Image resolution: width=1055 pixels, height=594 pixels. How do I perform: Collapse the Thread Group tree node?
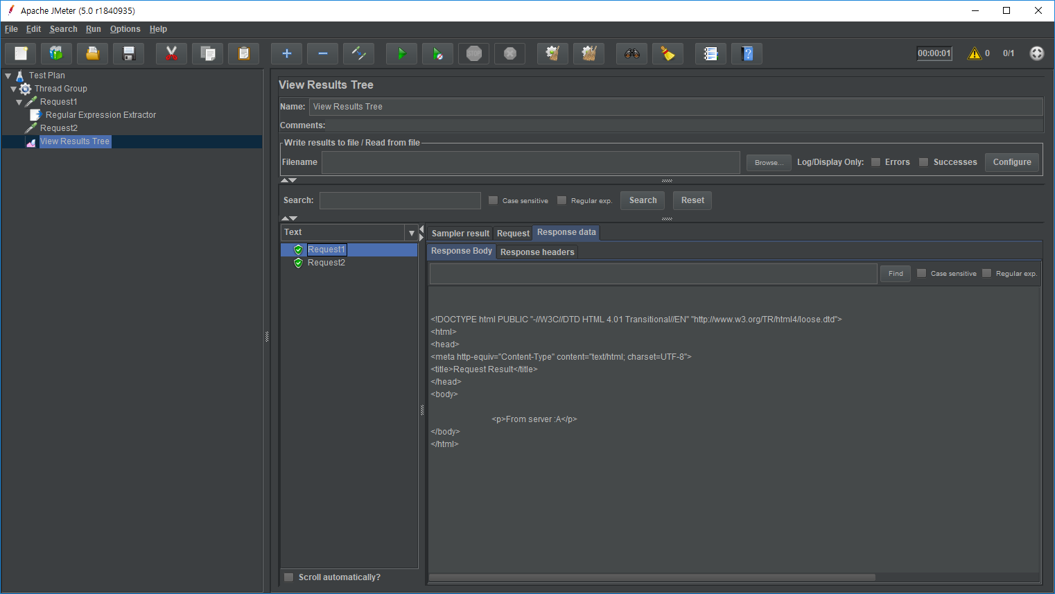coord(13,89)
